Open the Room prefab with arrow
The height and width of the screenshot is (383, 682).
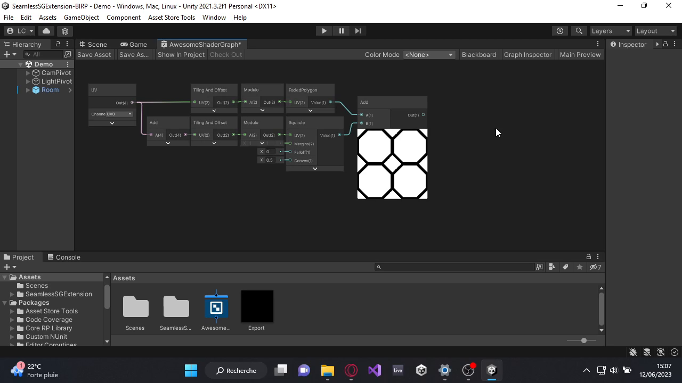(x=70, y=90)
